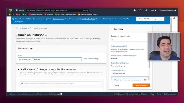Open the notifications bell icon
This screenshot has width=184, height=103.
pyautogui.click(x=140, y=11)
